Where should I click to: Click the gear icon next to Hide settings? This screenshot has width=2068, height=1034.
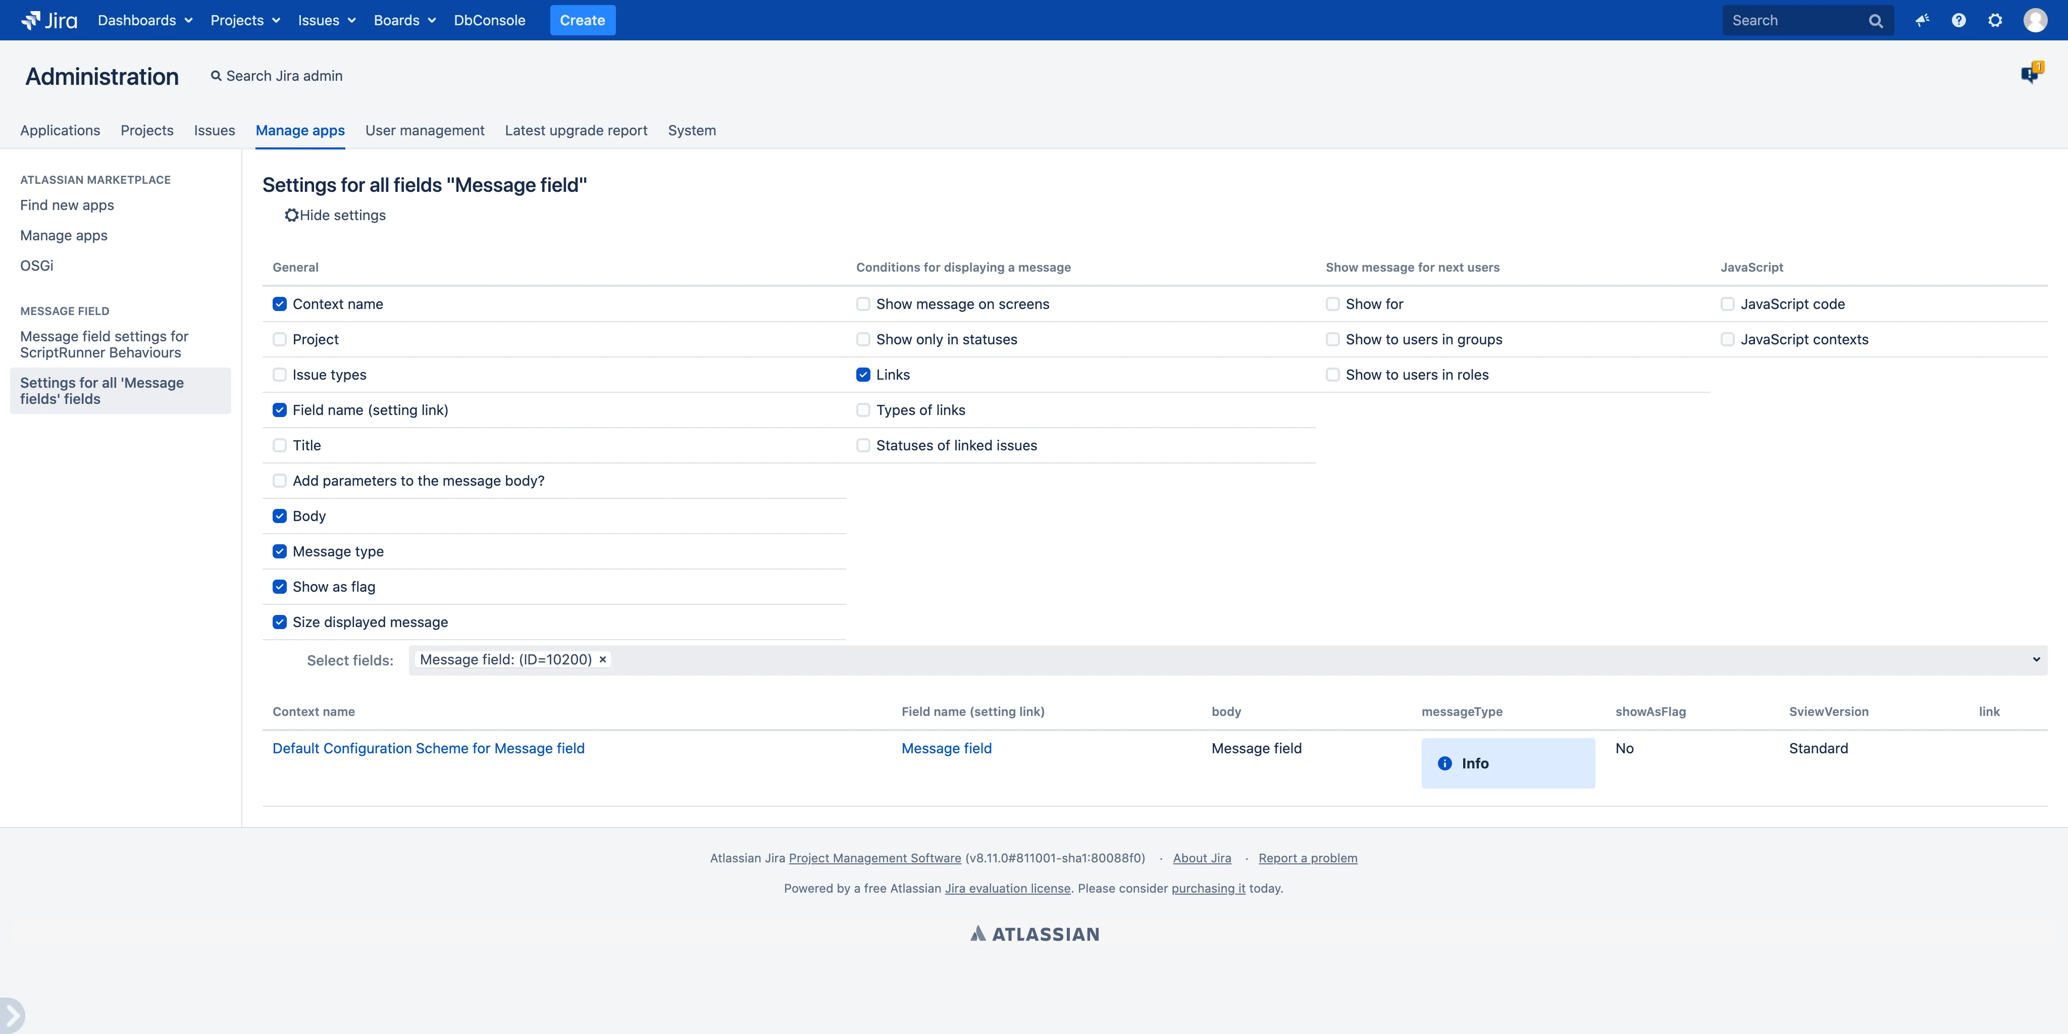tap(291, 215)
